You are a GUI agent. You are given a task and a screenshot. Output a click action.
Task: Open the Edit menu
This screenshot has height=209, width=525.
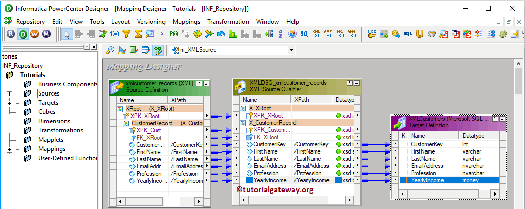[57, 22]
